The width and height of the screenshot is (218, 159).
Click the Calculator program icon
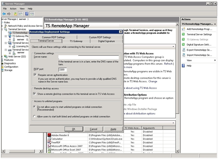click(49, 139)
